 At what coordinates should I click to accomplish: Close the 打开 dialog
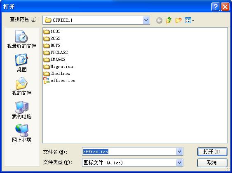(x=225, y=7)
